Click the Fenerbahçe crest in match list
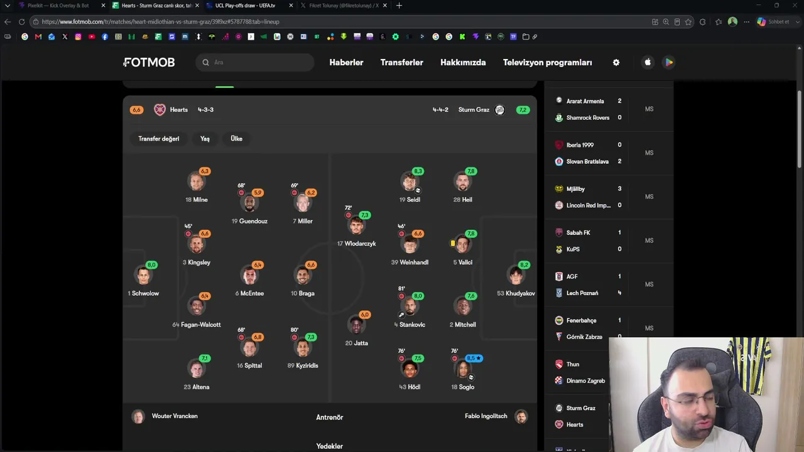The height and width of the screenshot is (452, 804). (x=559, y=320)
